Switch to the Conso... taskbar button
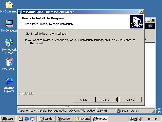Viewport: 162px width, 122px height. tap(65, 119)
